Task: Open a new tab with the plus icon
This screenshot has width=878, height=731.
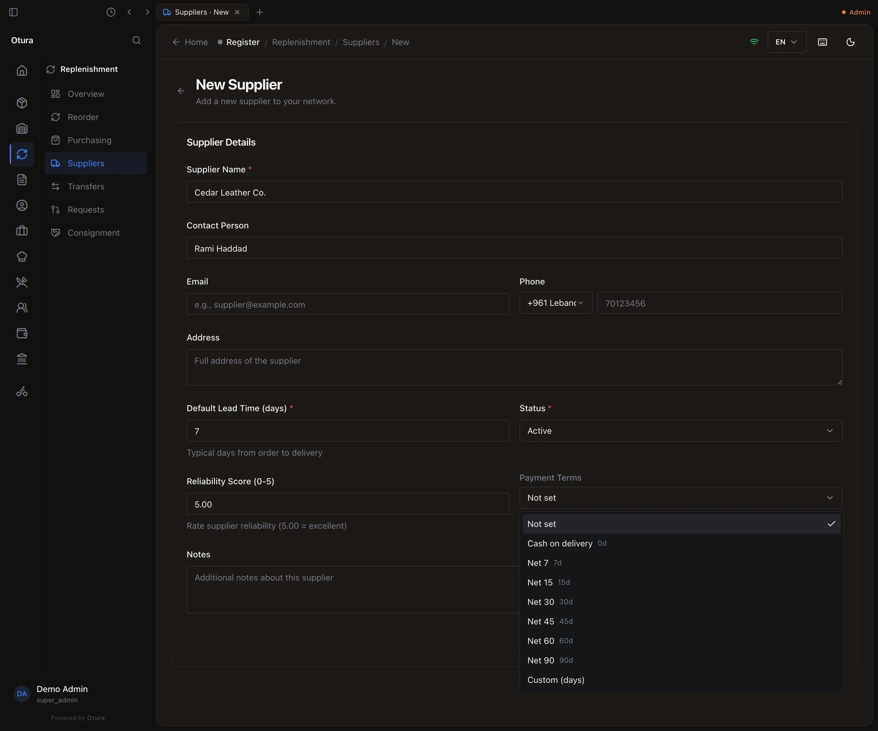Action: pos(260,12)
